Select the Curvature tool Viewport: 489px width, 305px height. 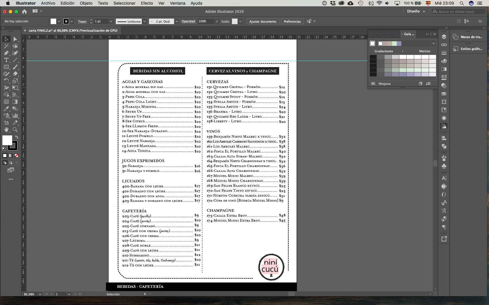tap(15, 53)
